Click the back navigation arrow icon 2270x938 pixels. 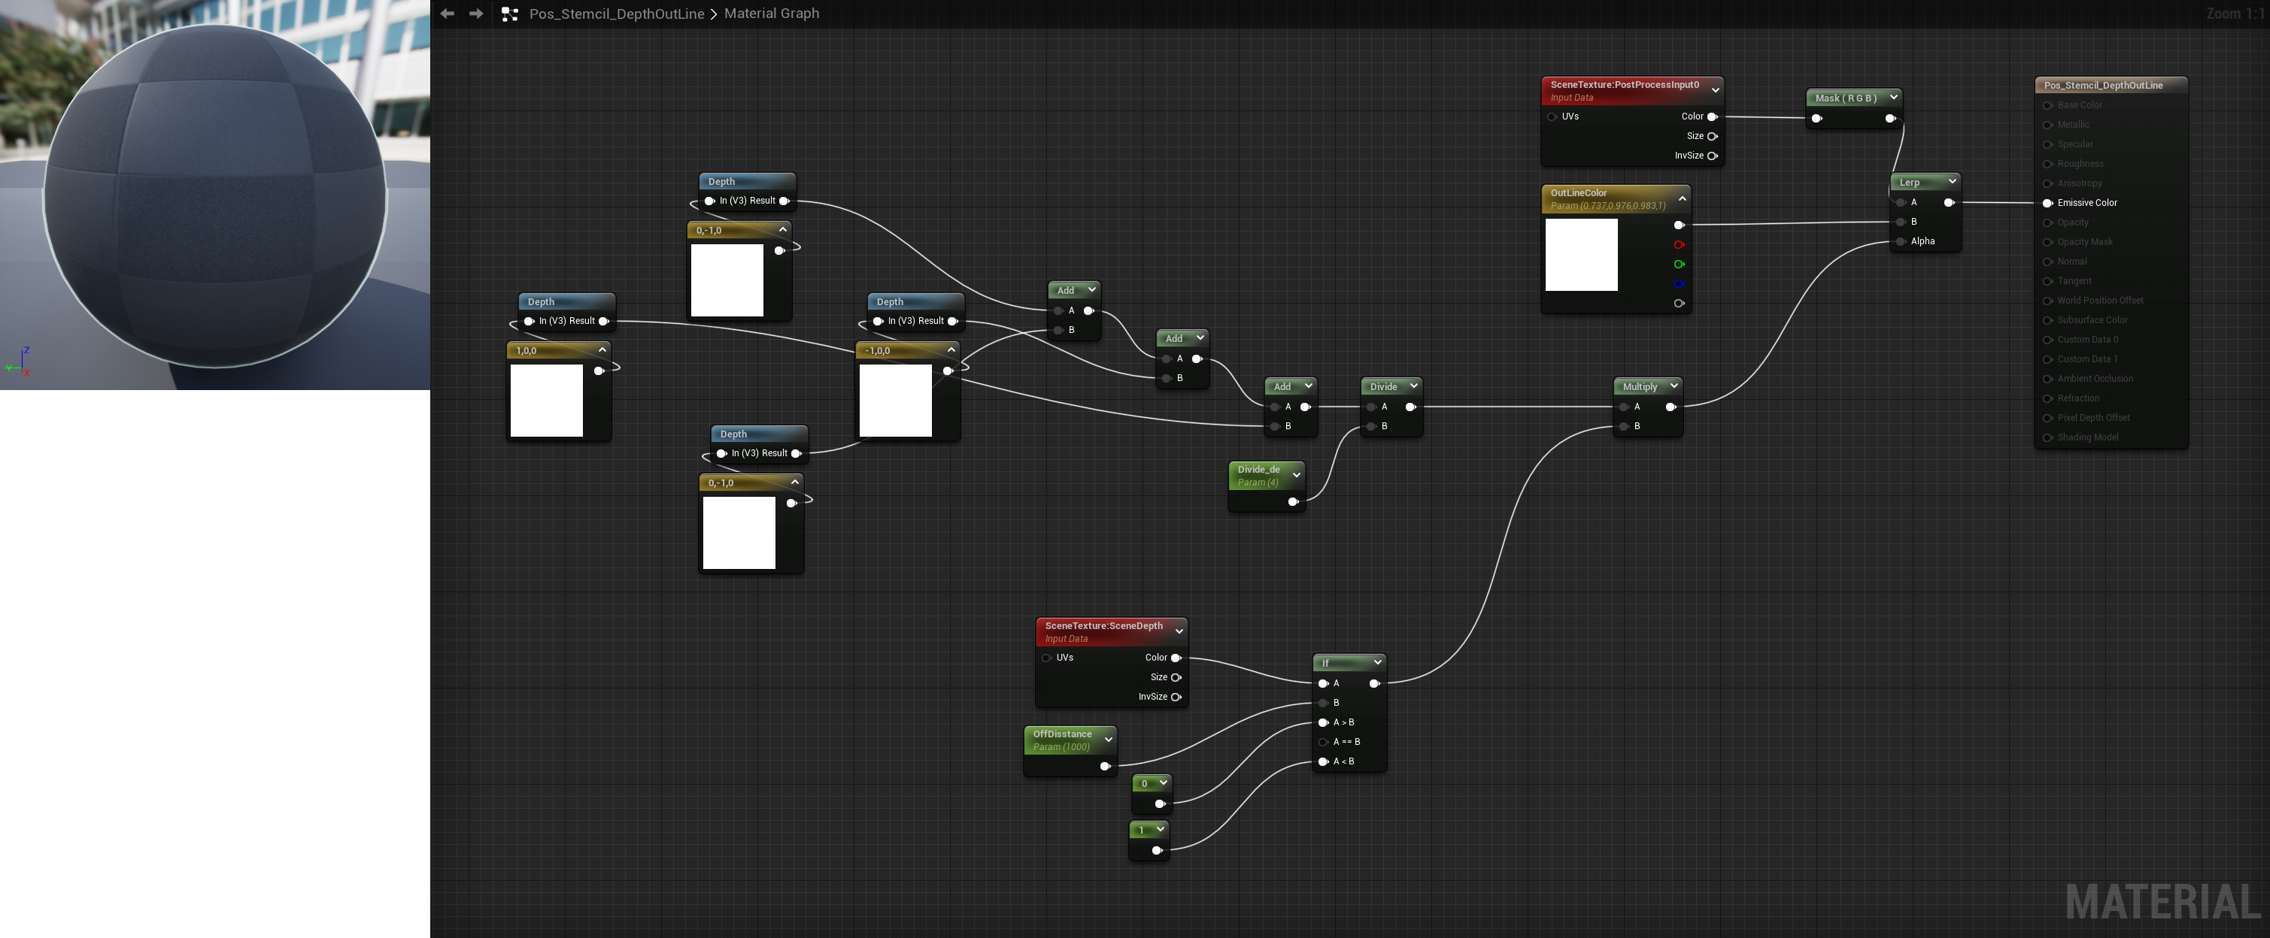point(447,14)
